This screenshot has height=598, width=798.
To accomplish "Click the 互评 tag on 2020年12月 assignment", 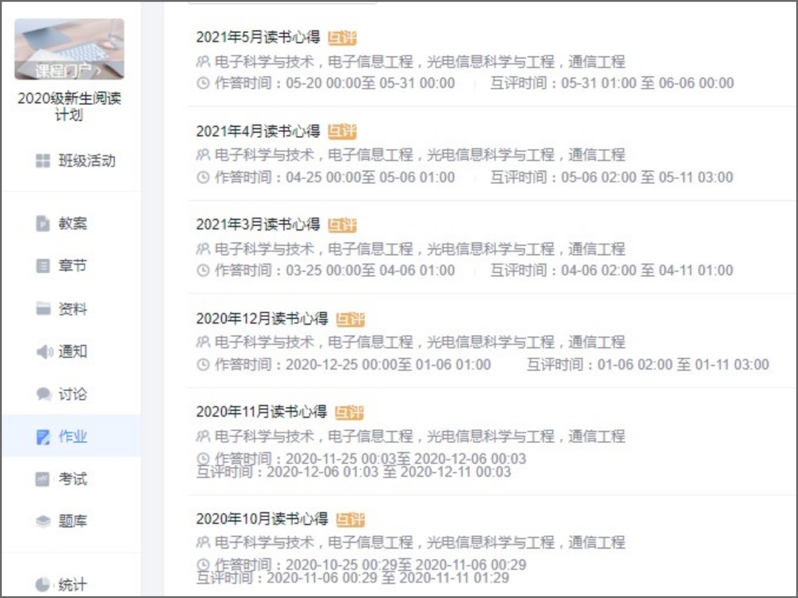I will pos(350,320).
